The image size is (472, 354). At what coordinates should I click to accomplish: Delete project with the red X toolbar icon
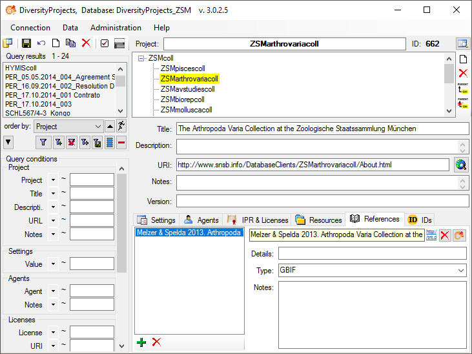click(86, 43)
